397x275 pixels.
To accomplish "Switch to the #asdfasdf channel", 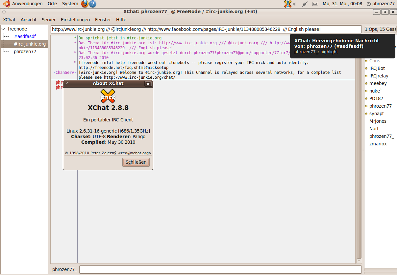I will tap(25, 36).
